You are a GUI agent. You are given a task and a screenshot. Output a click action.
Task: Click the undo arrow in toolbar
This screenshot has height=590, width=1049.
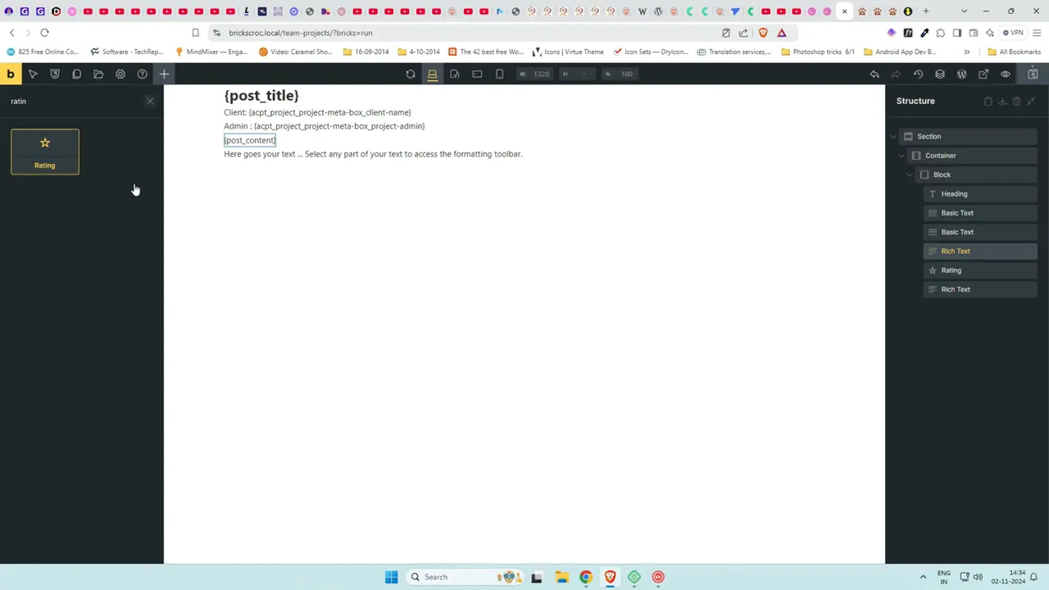[874, 75]
